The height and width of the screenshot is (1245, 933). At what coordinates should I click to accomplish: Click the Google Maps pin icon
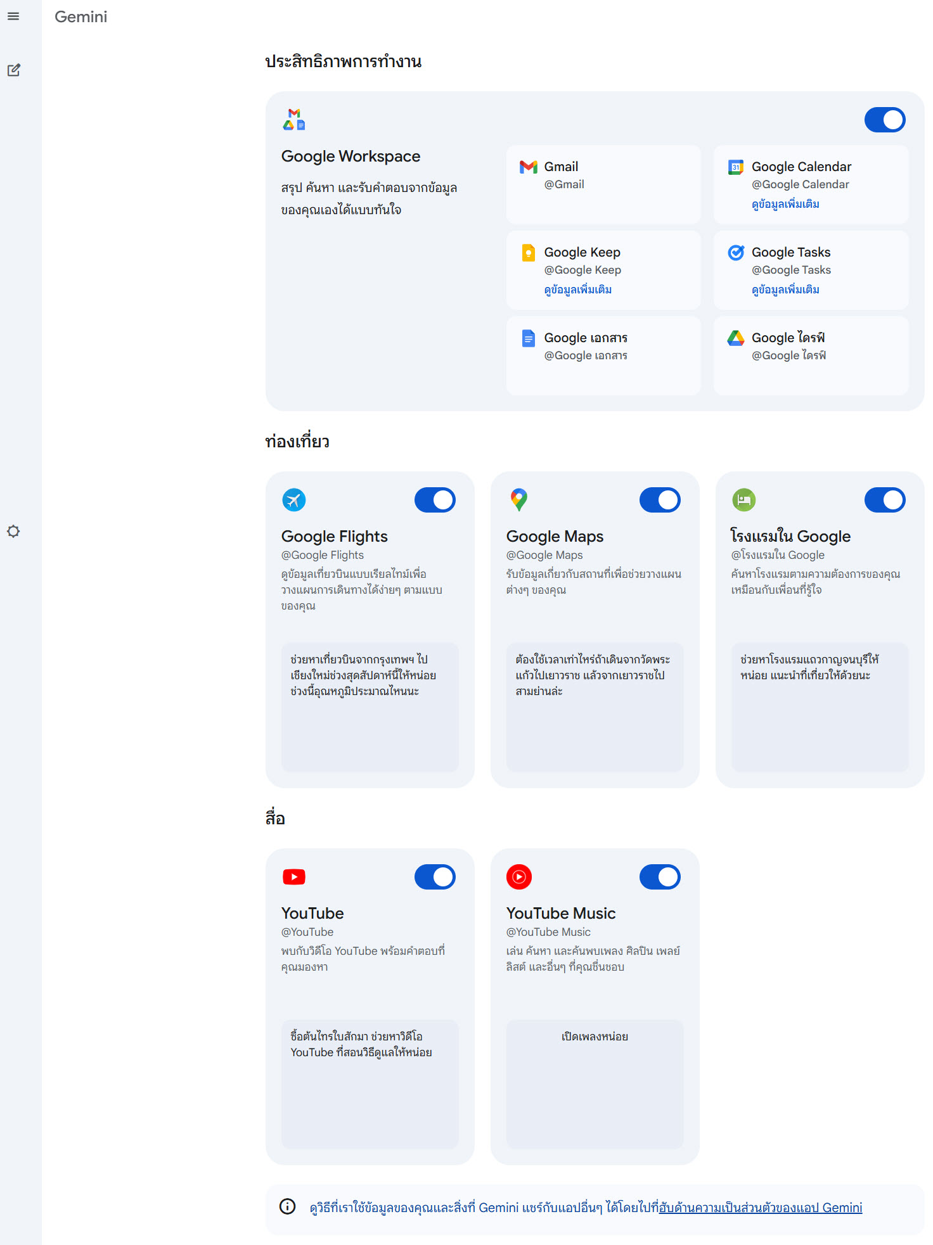[x=519, y=500]
